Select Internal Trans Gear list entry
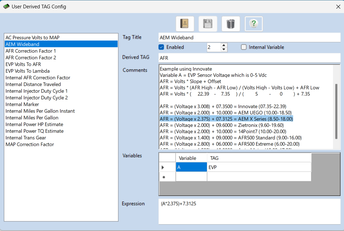This screenshot has height=231, width=344. (x=26, y=138)
